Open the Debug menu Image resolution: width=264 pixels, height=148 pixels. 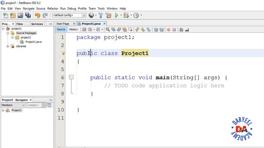(x=72, y=8)
